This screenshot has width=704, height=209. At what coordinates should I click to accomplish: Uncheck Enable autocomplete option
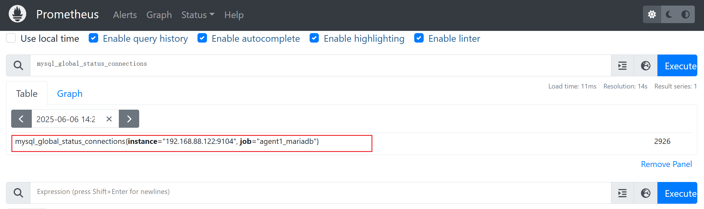(202, 38)
